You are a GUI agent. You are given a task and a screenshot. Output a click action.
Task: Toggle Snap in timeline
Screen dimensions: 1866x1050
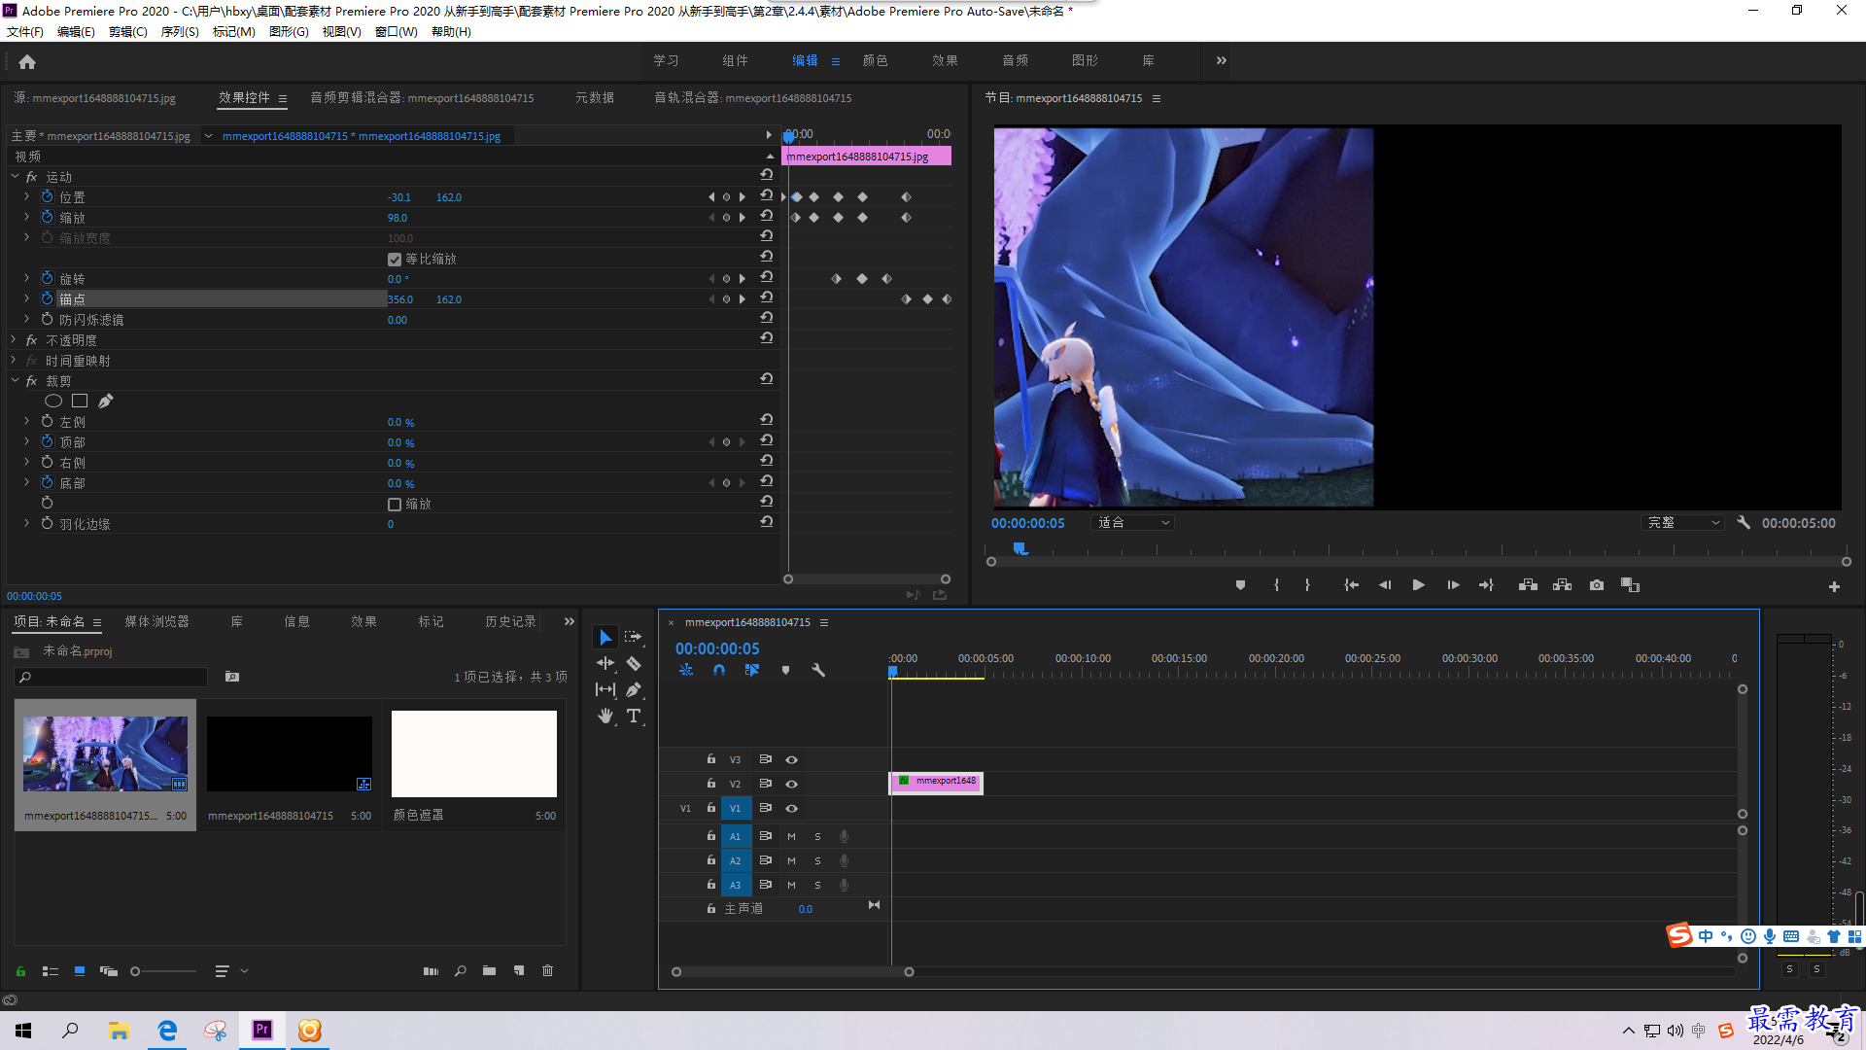[x=719, y=670]
